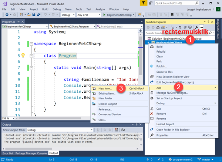Toggle auto-hide pin for Output panel
This screenshot has width=222, height=162.
[x=137, y=125]
